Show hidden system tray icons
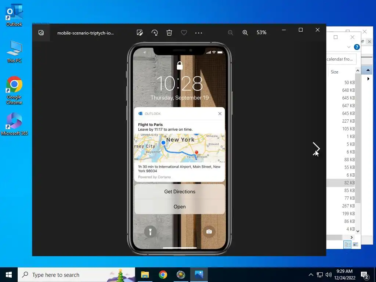Viewport: 376px width, 282px height. coord(311,275)
